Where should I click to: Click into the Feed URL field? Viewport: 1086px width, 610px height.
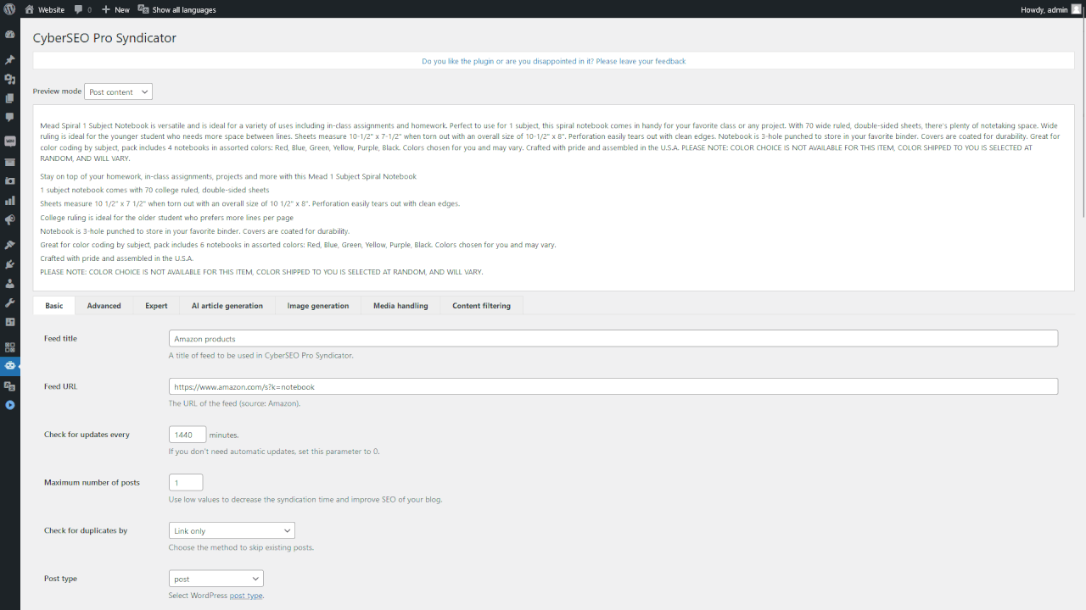pyautogui.click(x=613, y=386)
